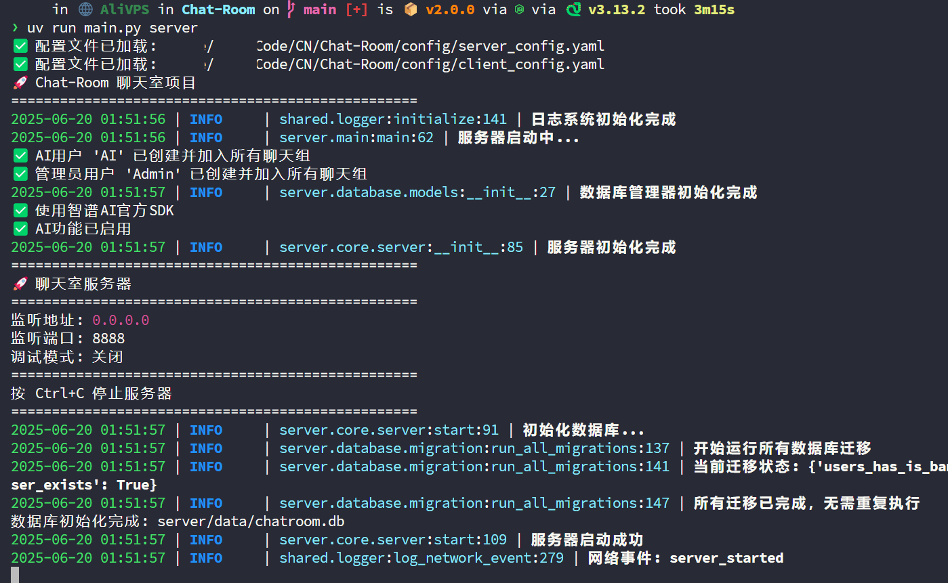The height and width of the screenshot is (583, 948).
Task: Click the package box icon before v2.0.0
Action: click(410, 9)
